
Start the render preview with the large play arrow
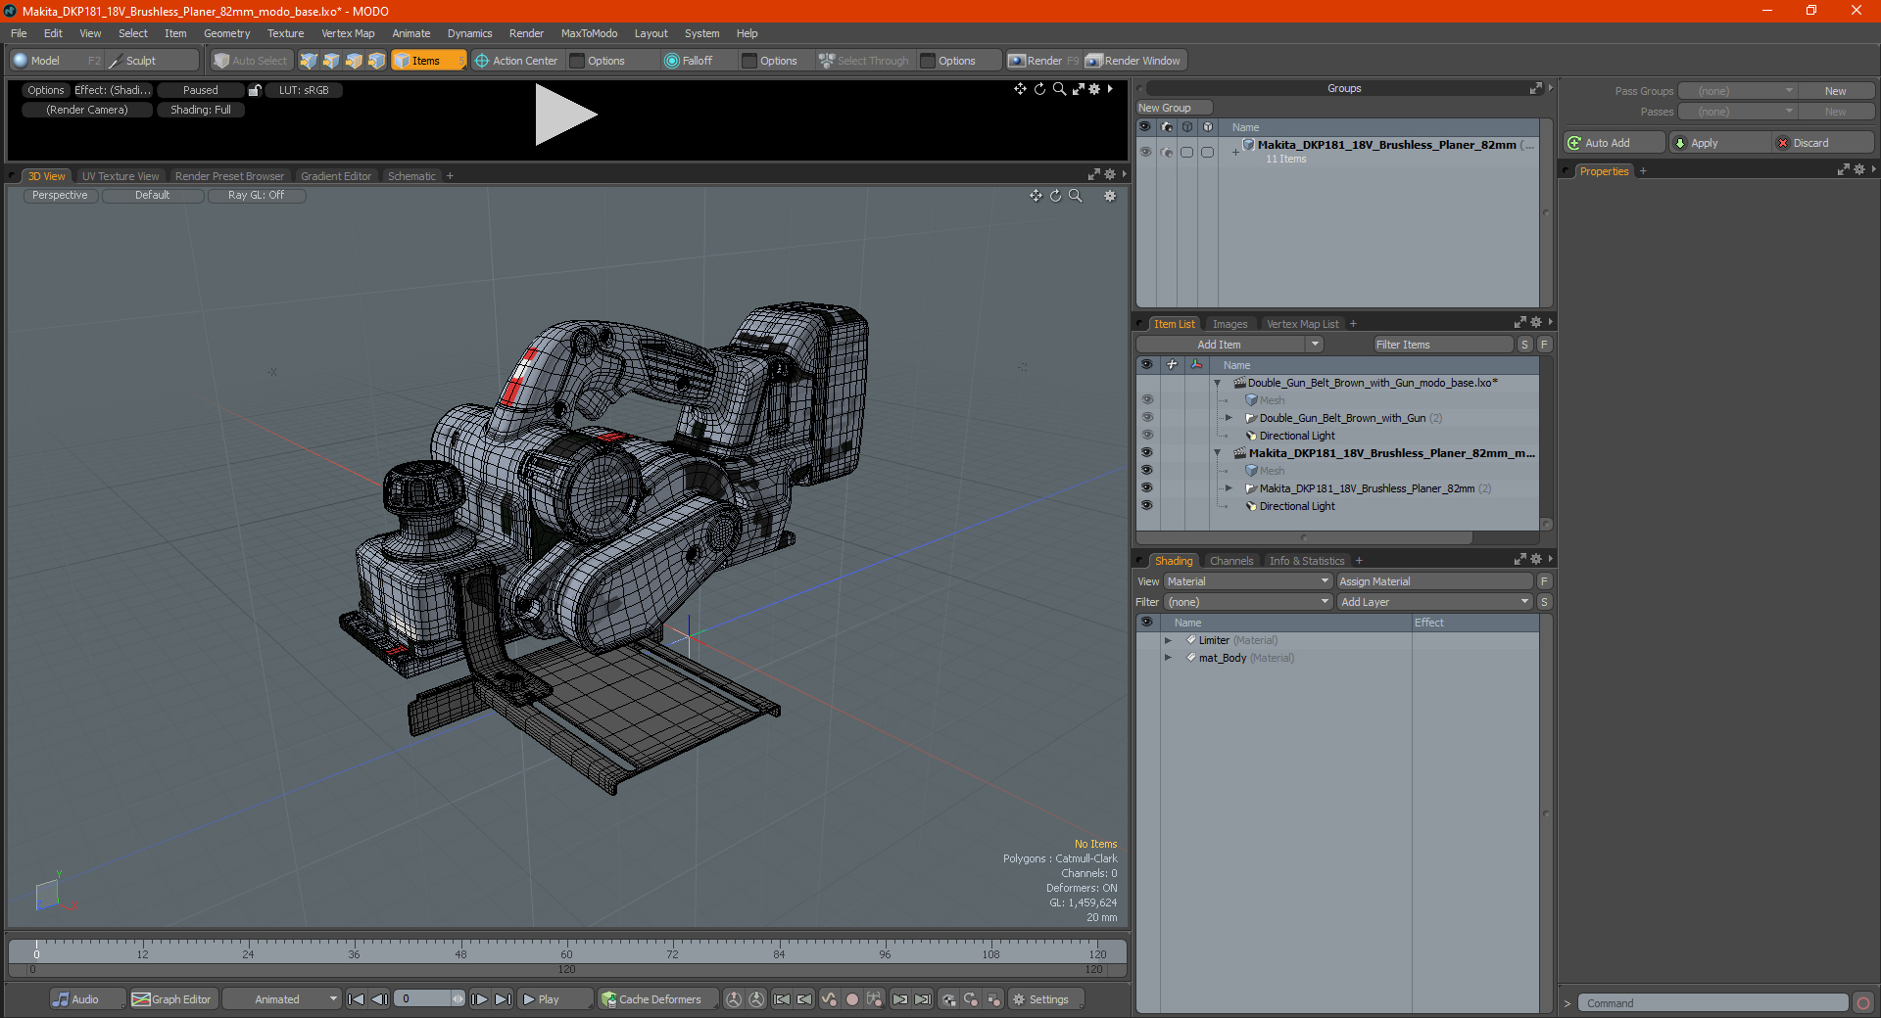click(565, 115)
